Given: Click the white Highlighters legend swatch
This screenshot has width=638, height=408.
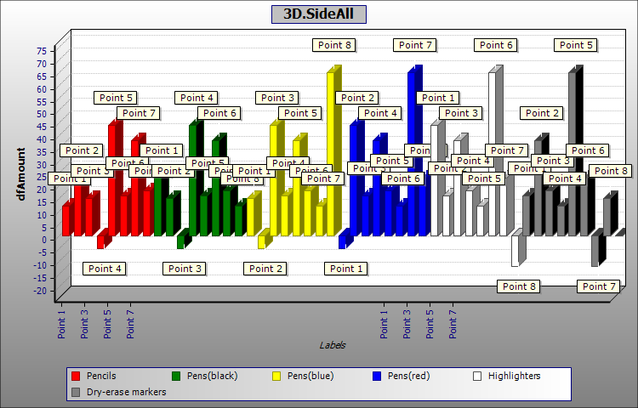Looking at the screenshot, I should click(477, 376).
